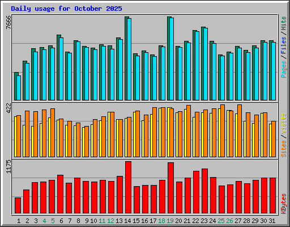Viewport: 290px width, 227px height.
Task: Click the cyan files bar for day 6
Action: pos(61,69)
